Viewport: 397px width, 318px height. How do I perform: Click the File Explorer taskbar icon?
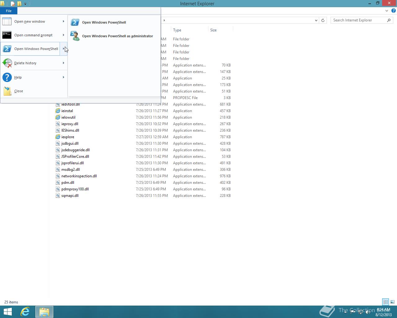point(44,312)
